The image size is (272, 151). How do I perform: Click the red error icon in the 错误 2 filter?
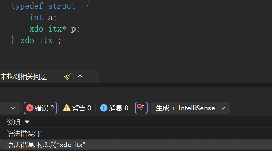30,108
